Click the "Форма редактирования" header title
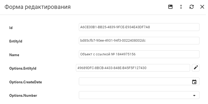This screenshot has width=208, height=104. pos(38,7)
